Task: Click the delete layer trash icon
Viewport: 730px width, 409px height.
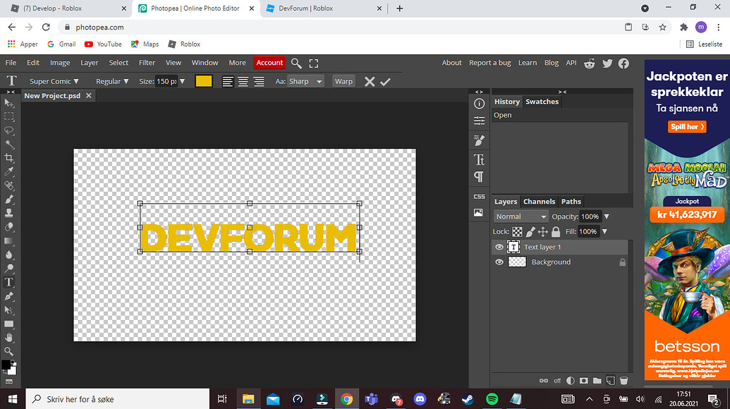Action: [623, 380]
